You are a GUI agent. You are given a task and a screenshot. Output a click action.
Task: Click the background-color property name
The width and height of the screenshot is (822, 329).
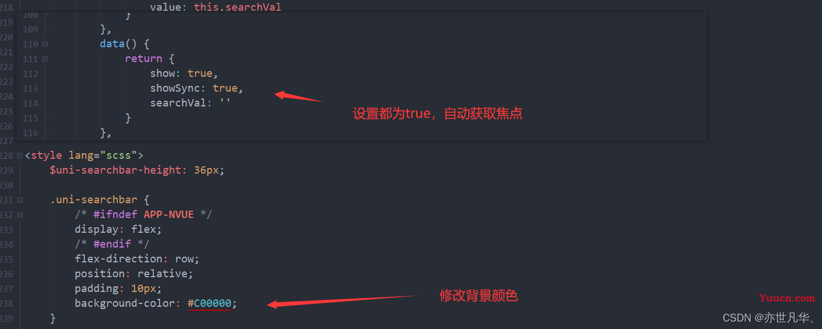(x=124, y=303)
